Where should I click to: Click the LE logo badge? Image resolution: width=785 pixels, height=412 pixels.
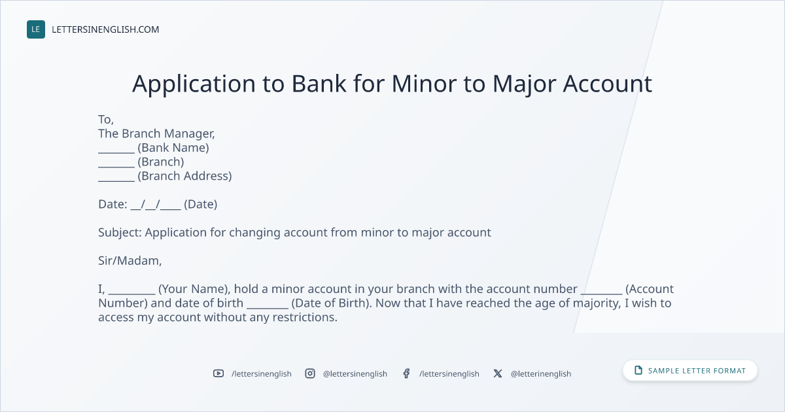tap(36, 29)
